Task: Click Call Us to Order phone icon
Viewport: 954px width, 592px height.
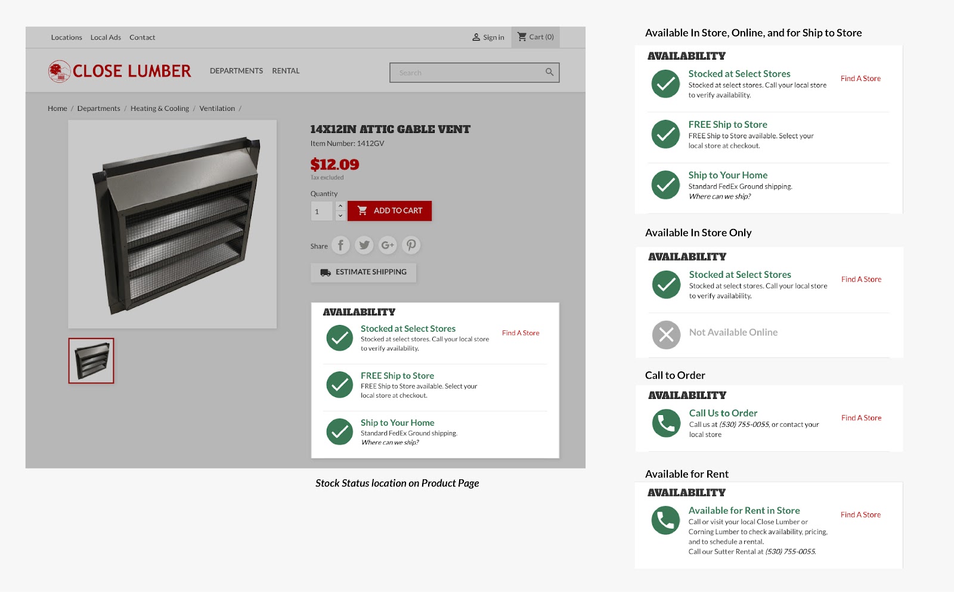Action: tap(666, 423)
